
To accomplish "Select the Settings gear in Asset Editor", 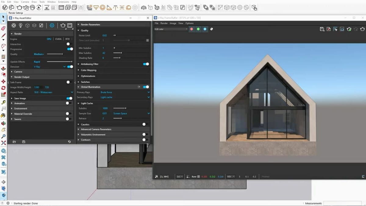I will (x=52, y=25).
